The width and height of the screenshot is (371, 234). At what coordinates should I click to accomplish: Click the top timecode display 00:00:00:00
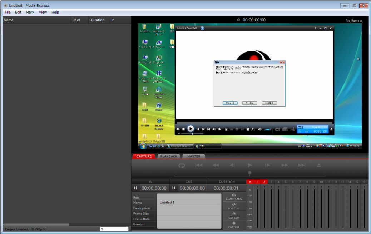click(254, 20)
